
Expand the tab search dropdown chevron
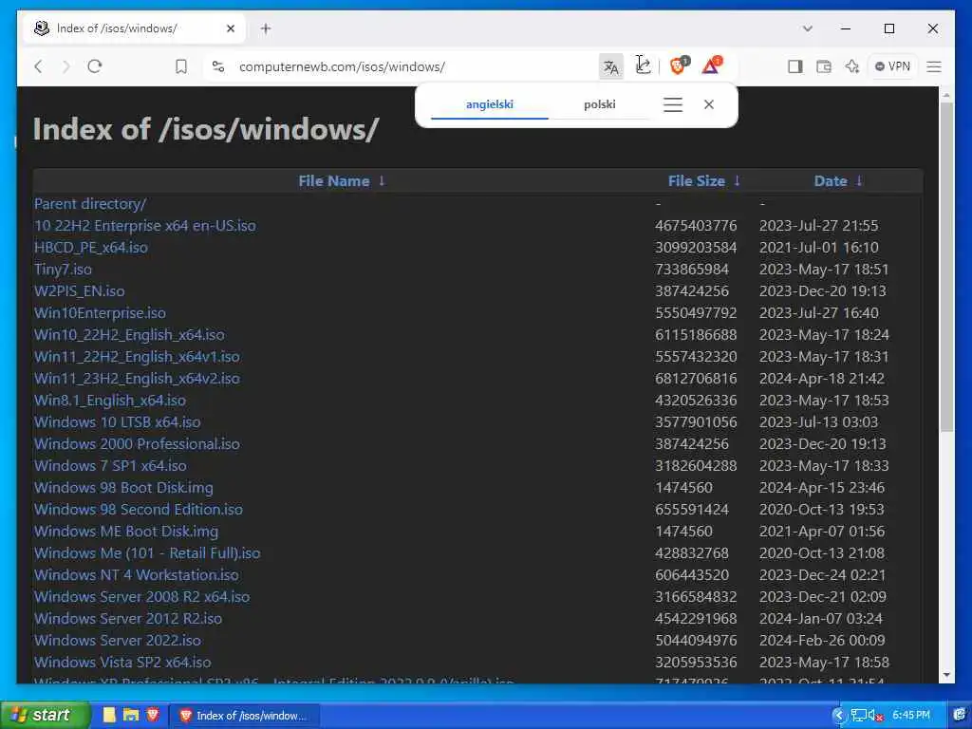pyautogui.click(x=807, y=28)
